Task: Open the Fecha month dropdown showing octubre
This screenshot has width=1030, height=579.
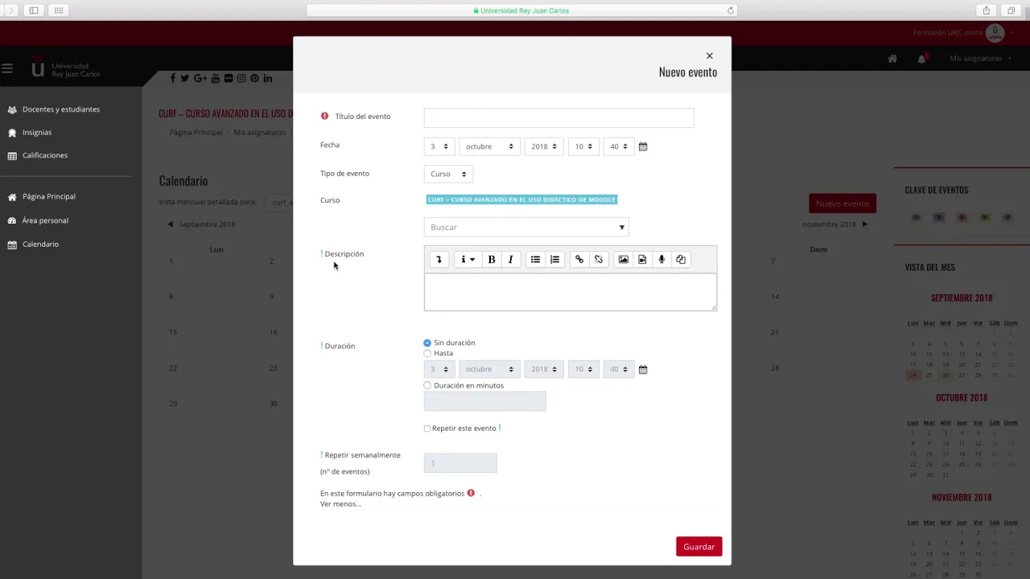Action: pyautogui.click(x=489, y=146)
